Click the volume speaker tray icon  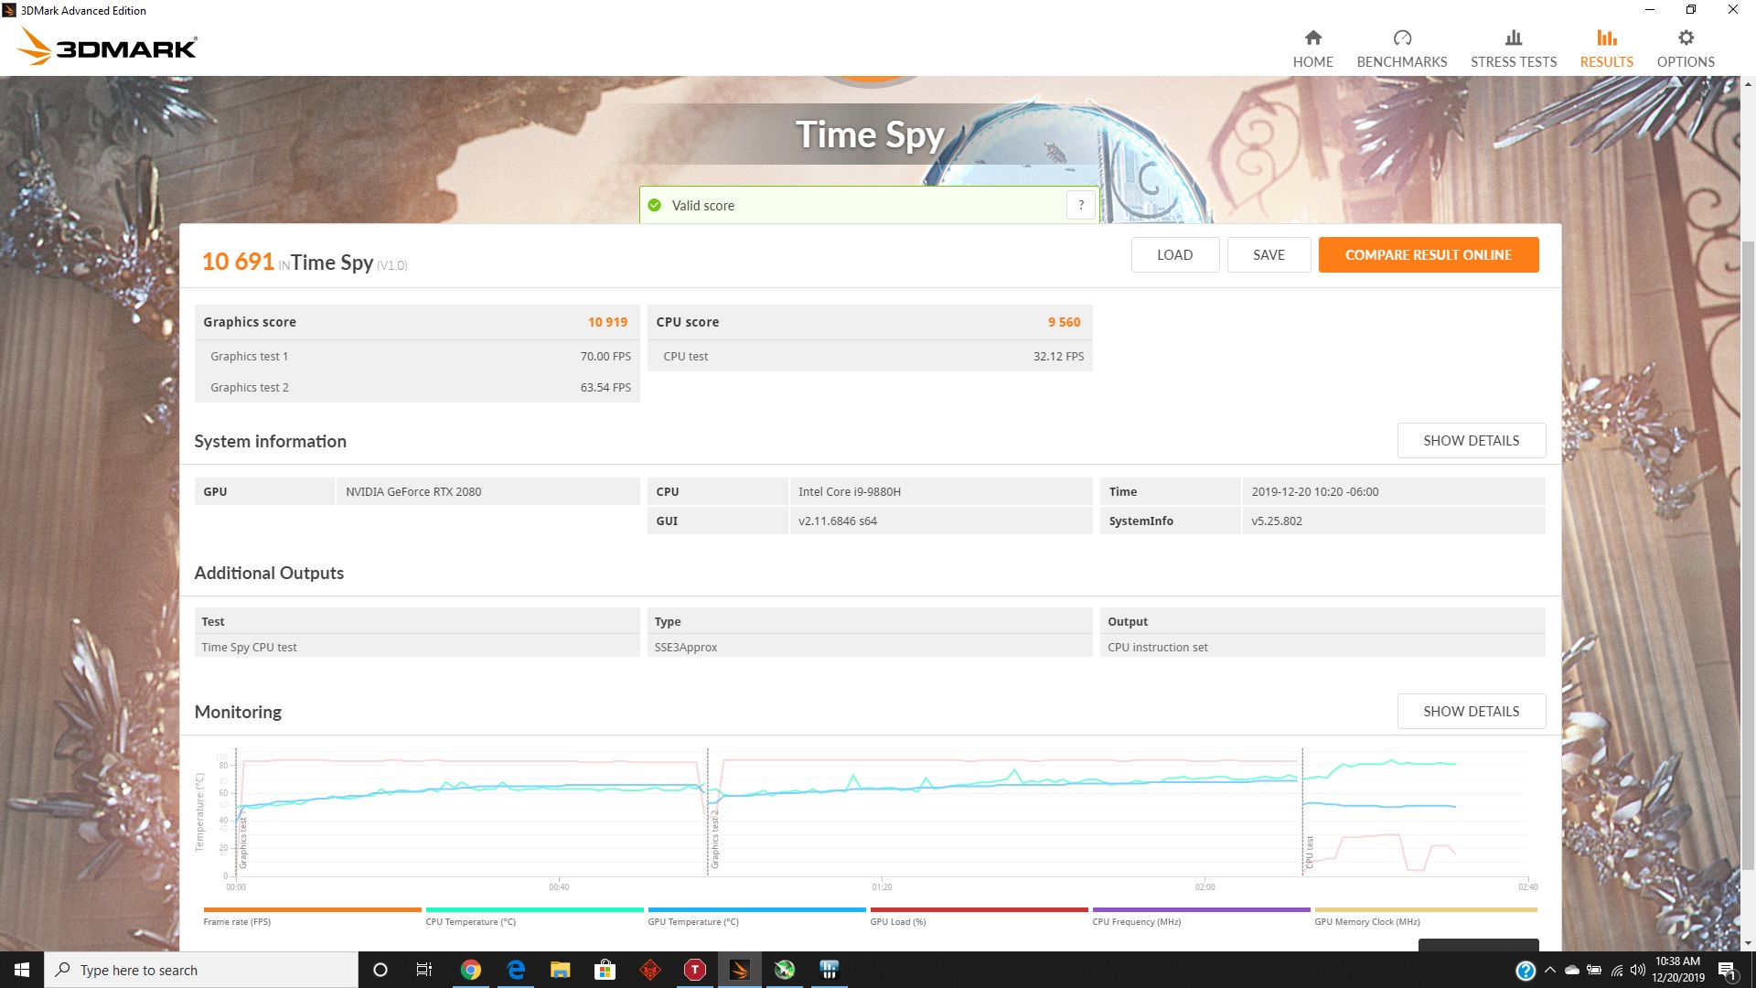coord(1638,970)
